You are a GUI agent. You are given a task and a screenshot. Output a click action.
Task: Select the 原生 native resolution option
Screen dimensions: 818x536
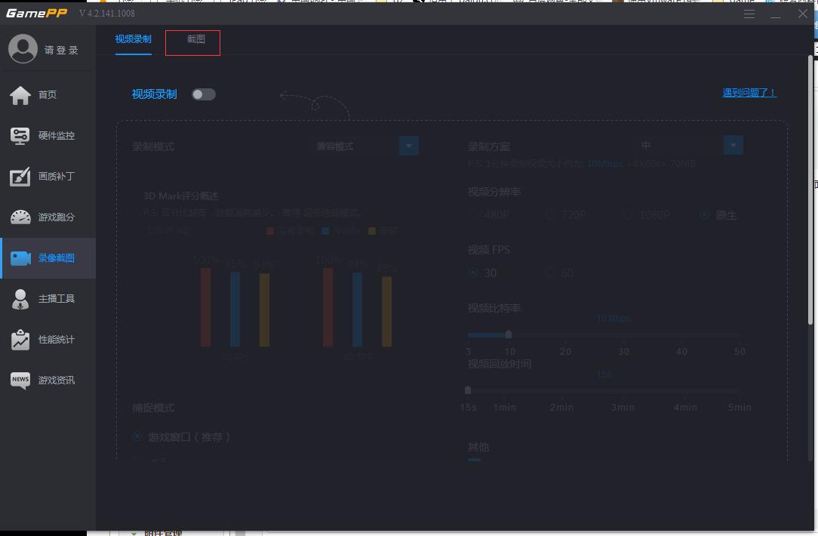click(x=706, y=215)
